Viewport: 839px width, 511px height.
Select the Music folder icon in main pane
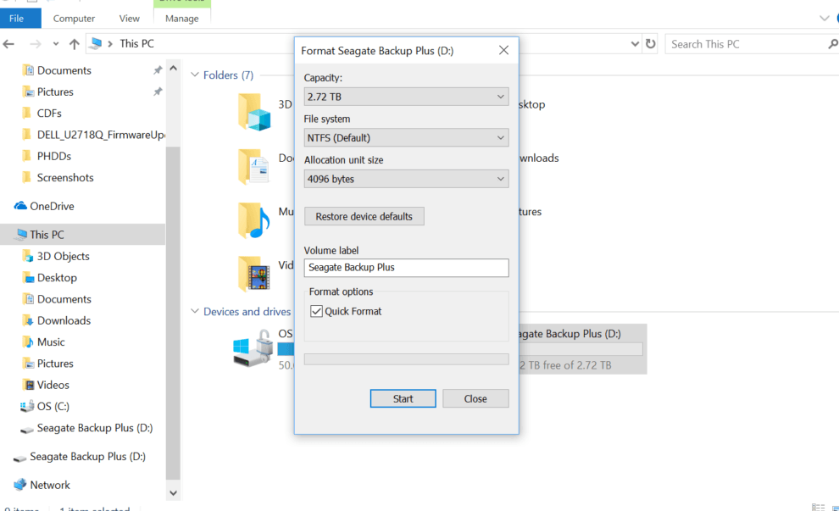pyautogui.click(x=254, y=220)
